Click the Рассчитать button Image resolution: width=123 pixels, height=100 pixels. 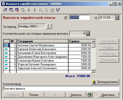pos(109,60)
